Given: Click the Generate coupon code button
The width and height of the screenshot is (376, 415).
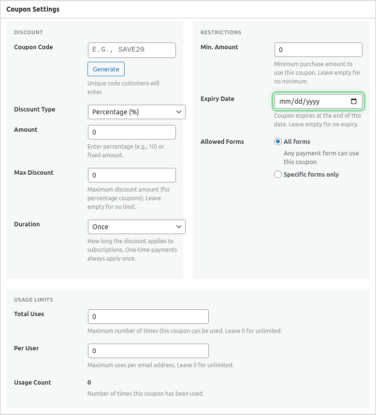Looking at the screenshot, I should (x=106, y=69).
